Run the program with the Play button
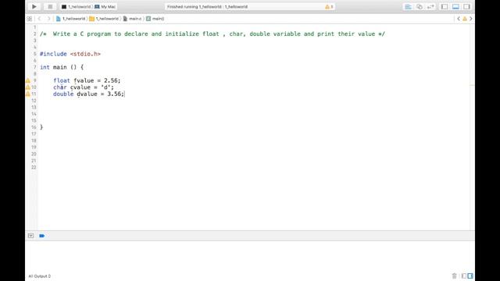 tap(34, 7)
